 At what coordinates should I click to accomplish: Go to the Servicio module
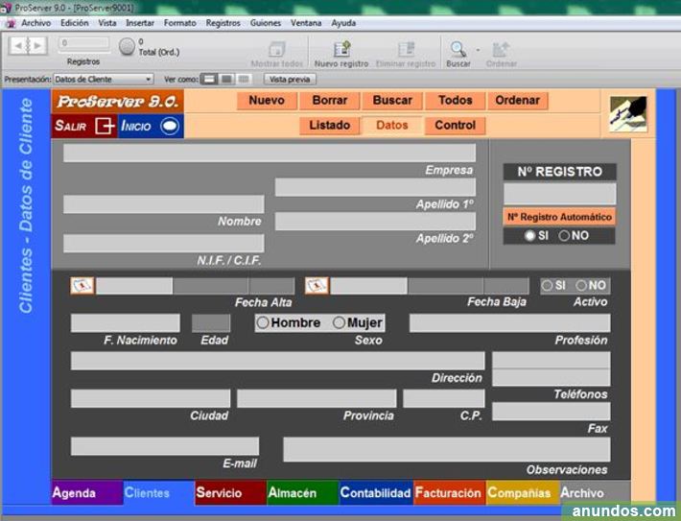pos(230,493)
